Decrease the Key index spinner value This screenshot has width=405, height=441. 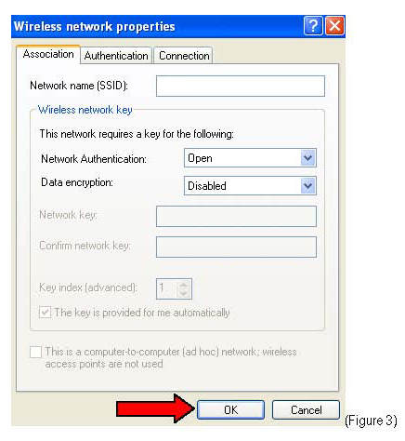tap(184, 293)
